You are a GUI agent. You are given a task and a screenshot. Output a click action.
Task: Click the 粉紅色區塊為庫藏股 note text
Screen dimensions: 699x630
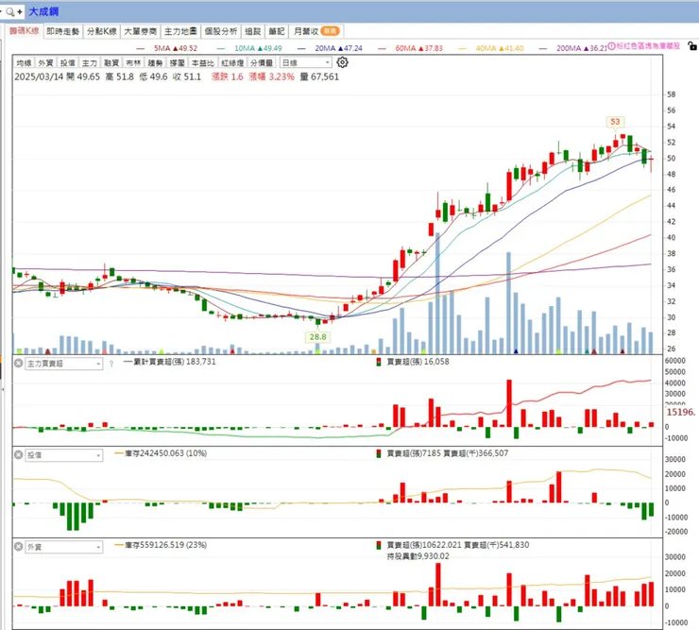click(649, 46)
